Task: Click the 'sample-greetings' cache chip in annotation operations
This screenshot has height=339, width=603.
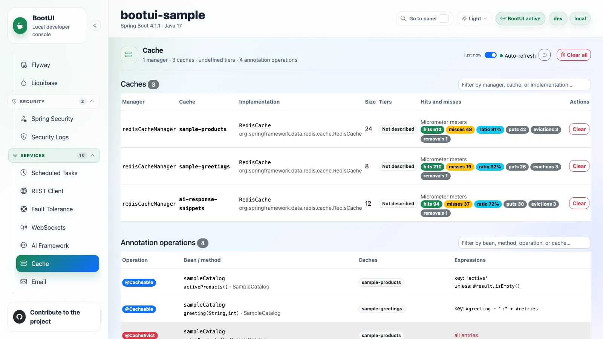Action: pos(382,309)
